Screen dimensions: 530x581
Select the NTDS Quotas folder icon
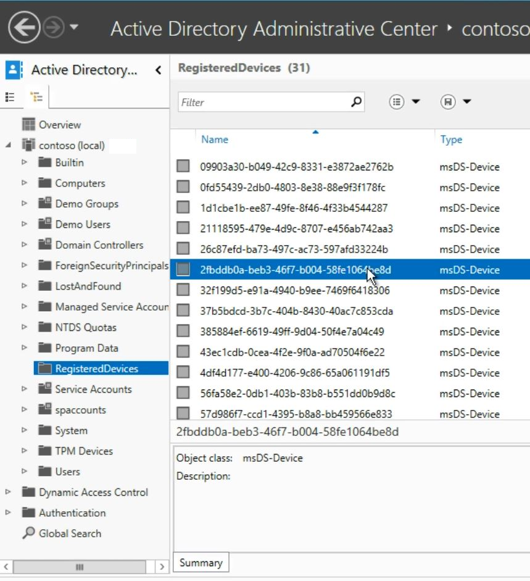coord(45,327)
